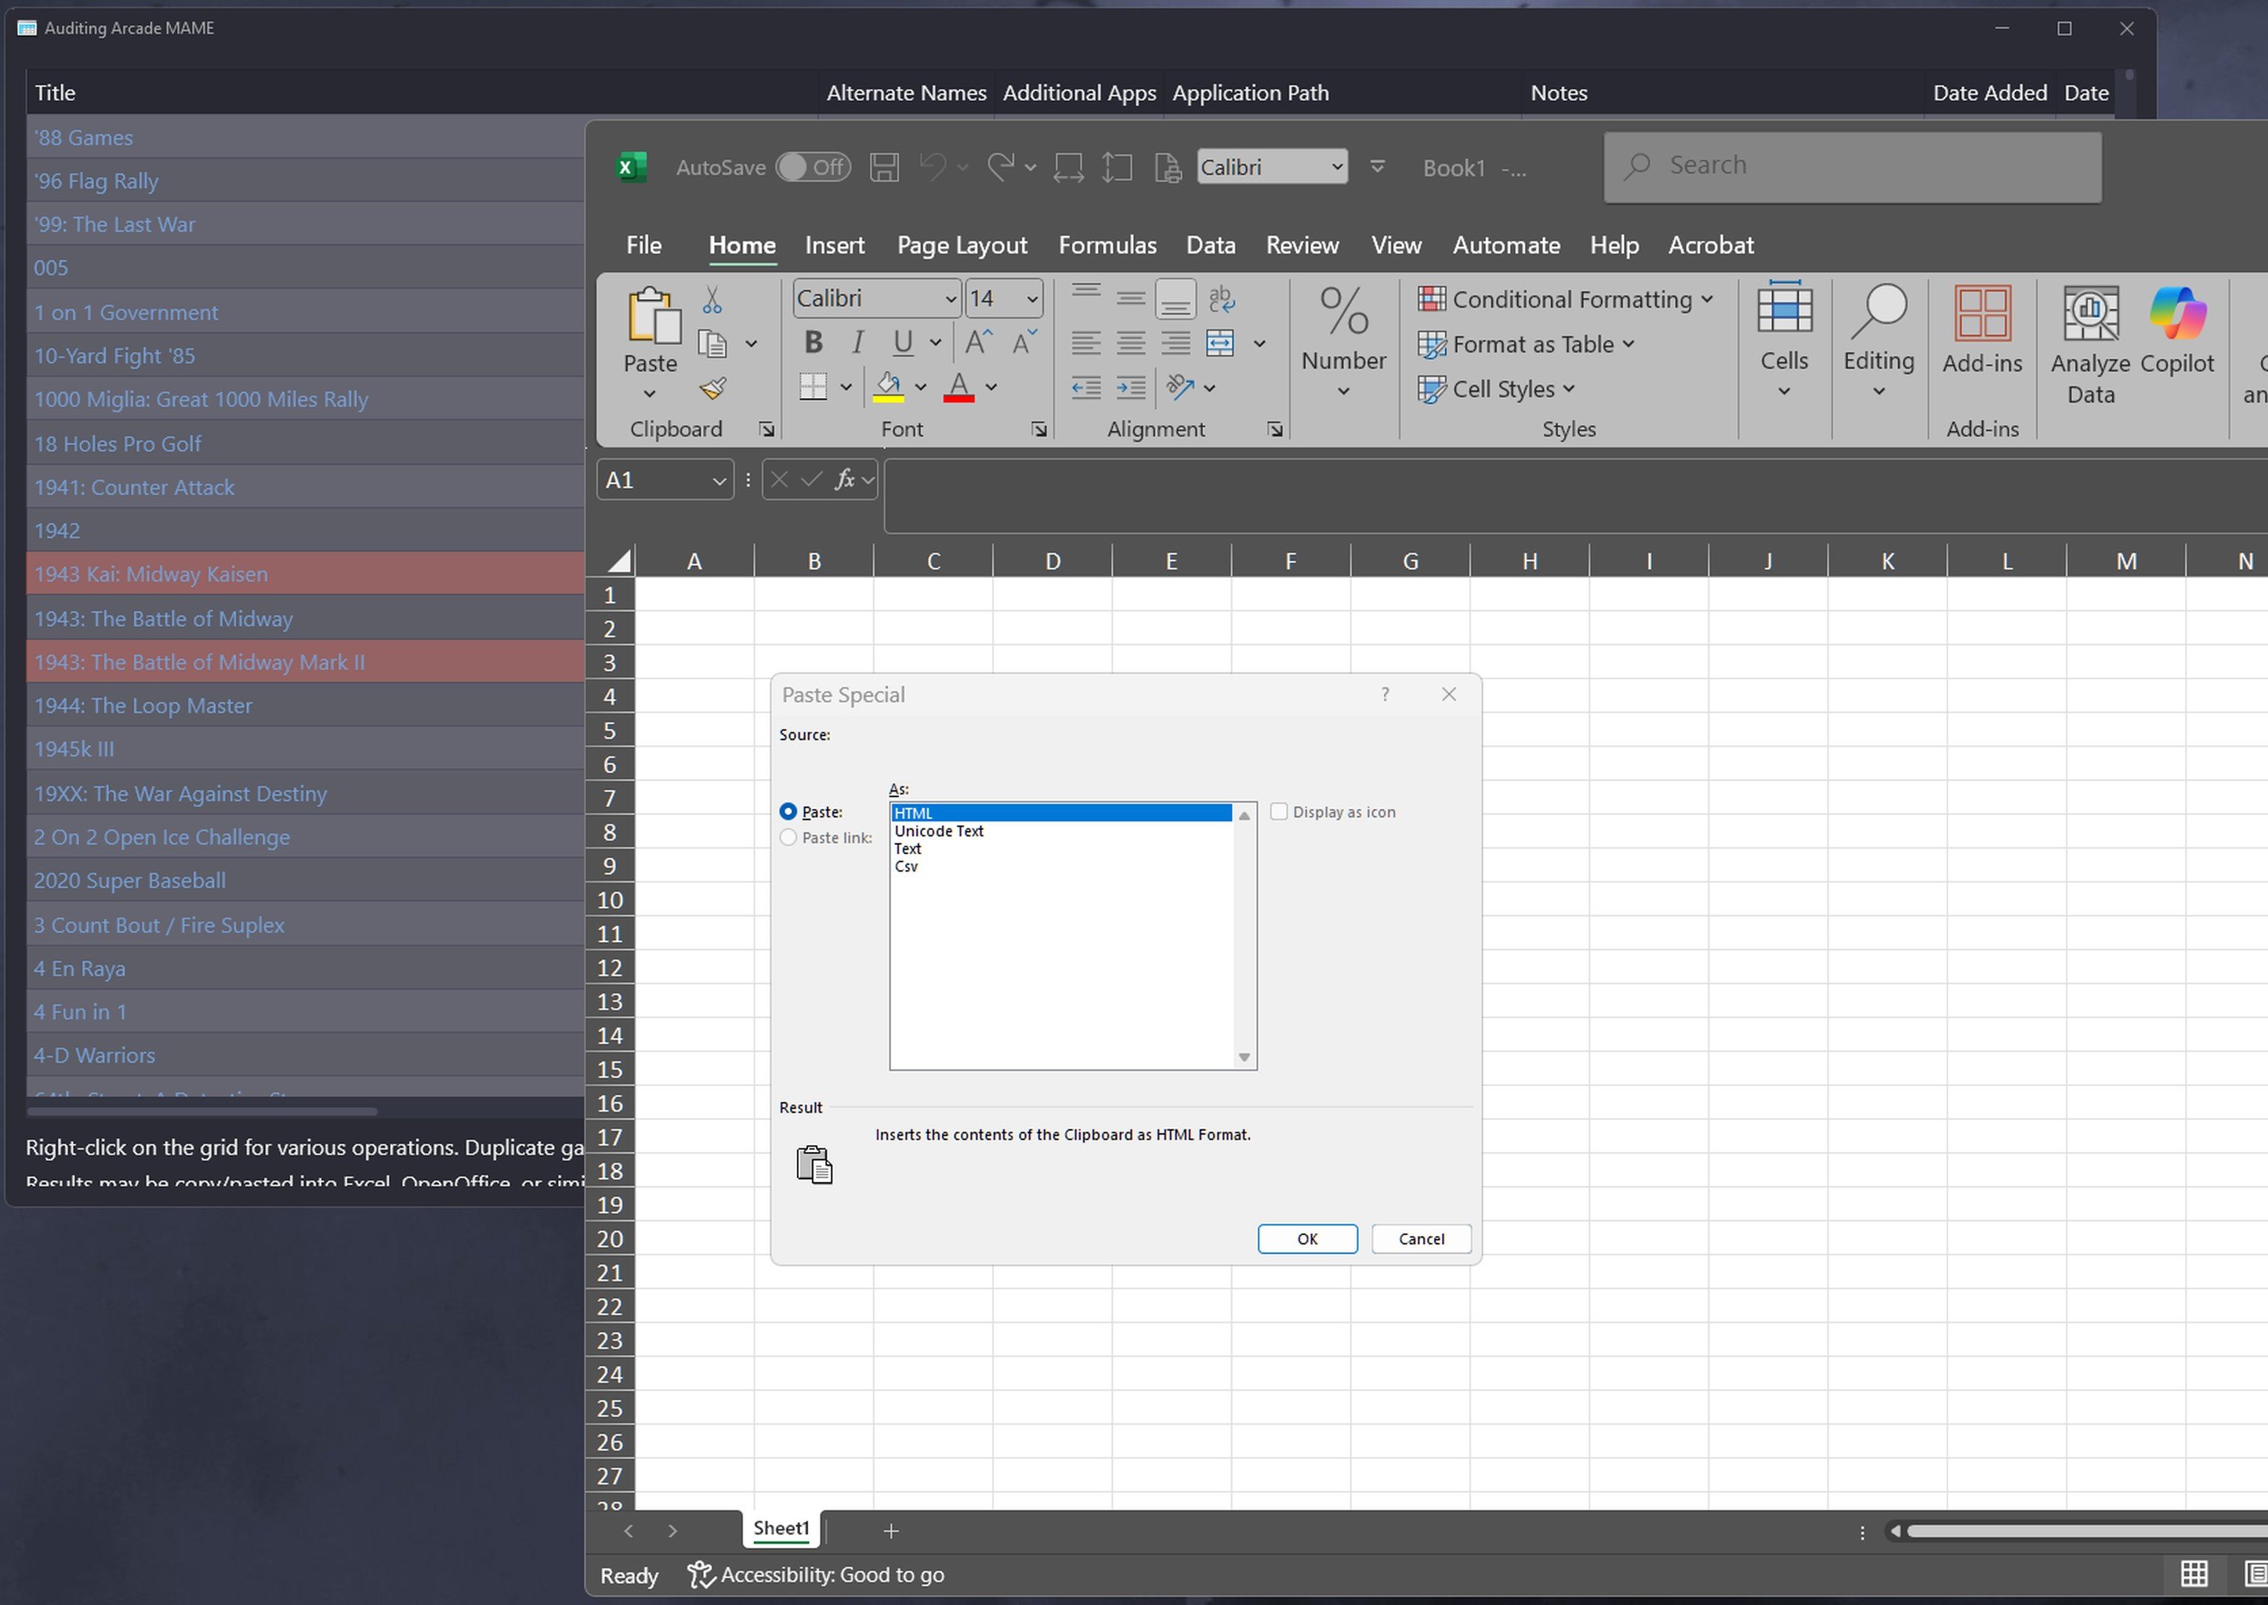Click Align Left icon
2268x1605 pixels.
tap(1086, 343)
